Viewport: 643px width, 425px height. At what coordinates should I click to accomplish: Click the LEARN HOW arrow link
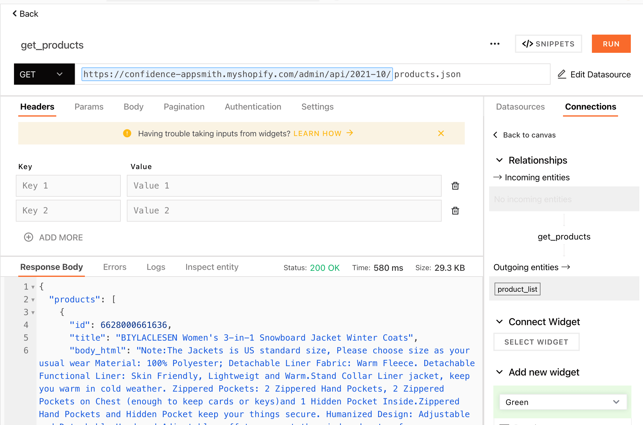pyautogui.click(x=350, y=133)
